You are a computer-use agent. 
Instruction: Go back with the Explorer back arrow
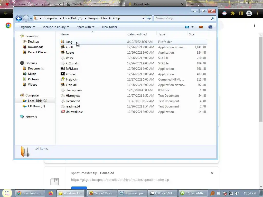pos(19,18)
